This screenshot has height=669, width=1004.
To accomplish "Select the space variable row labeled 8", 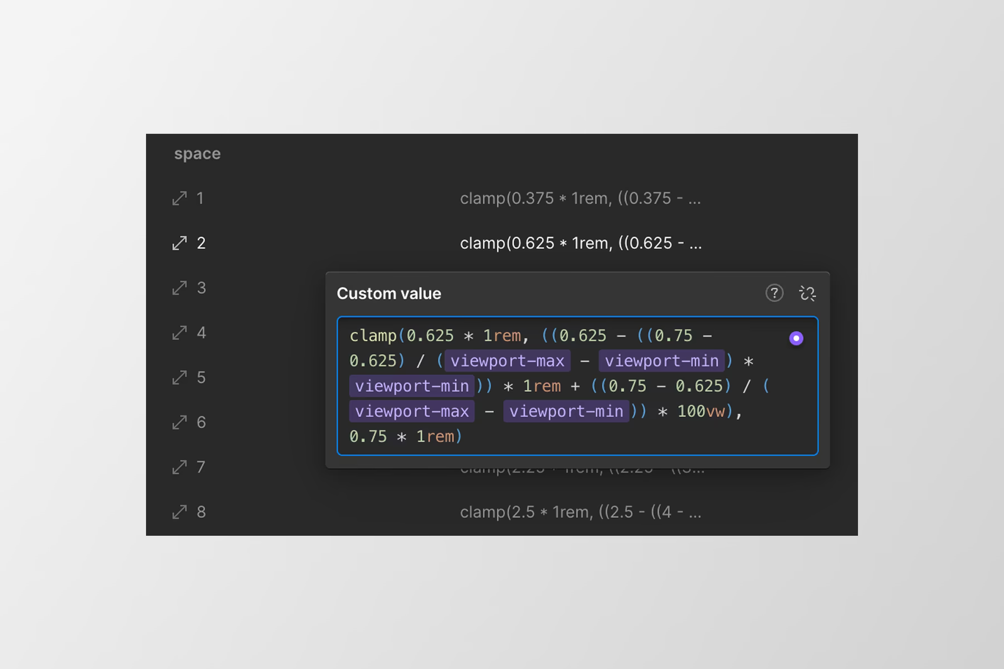I will [502, 512].
